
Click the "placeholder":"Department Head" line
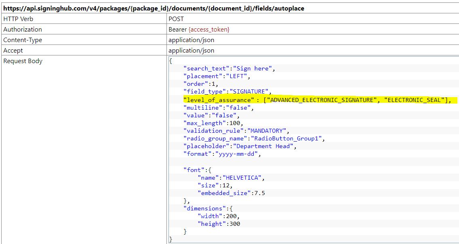pos(240,146)
